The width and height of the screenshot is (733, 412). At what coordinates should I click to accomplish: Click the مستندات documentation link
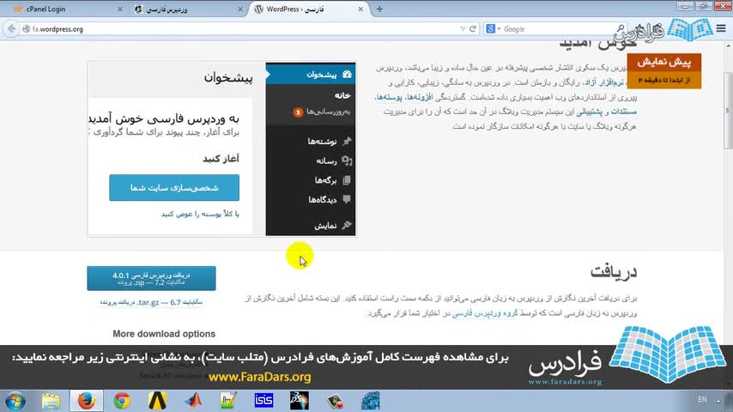pos(624,112)
